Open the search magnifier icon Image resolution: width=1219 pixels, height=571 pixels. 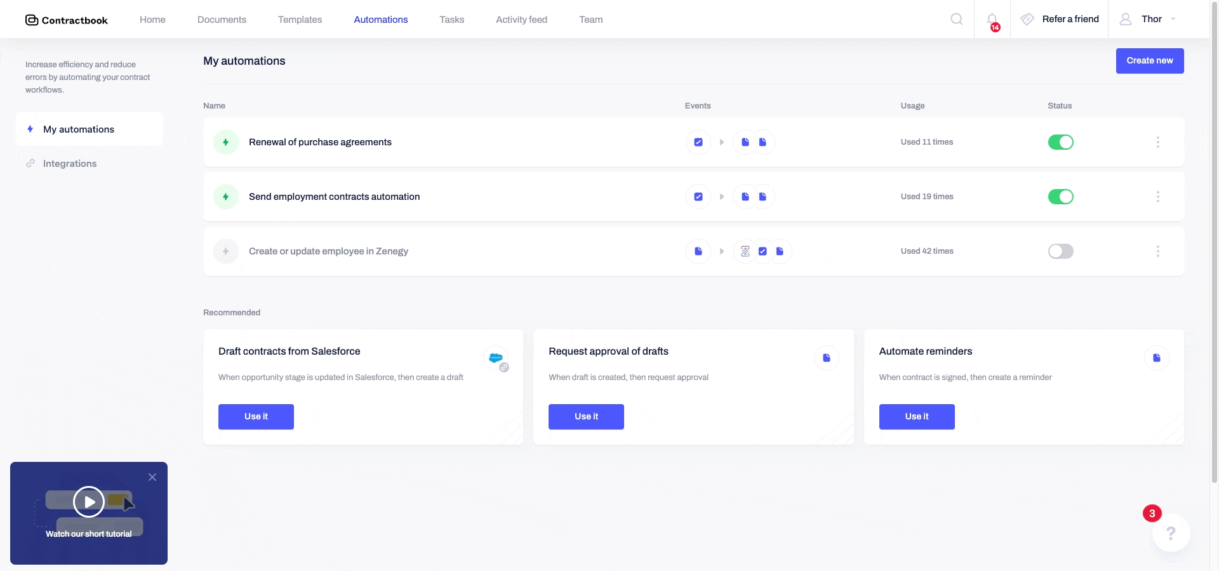(x=956, y=19)
